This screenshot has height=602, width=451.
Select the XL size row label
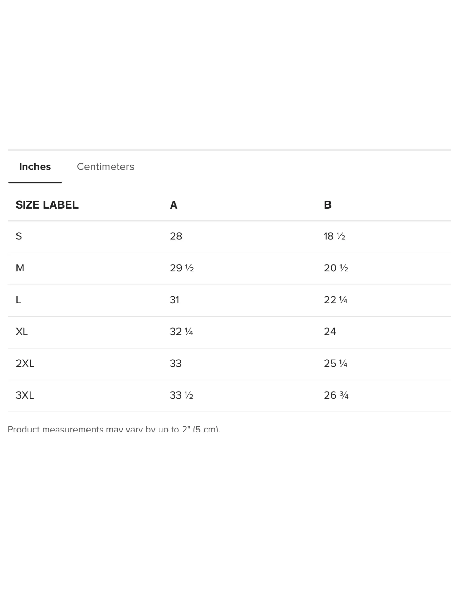tap(22, 332)
